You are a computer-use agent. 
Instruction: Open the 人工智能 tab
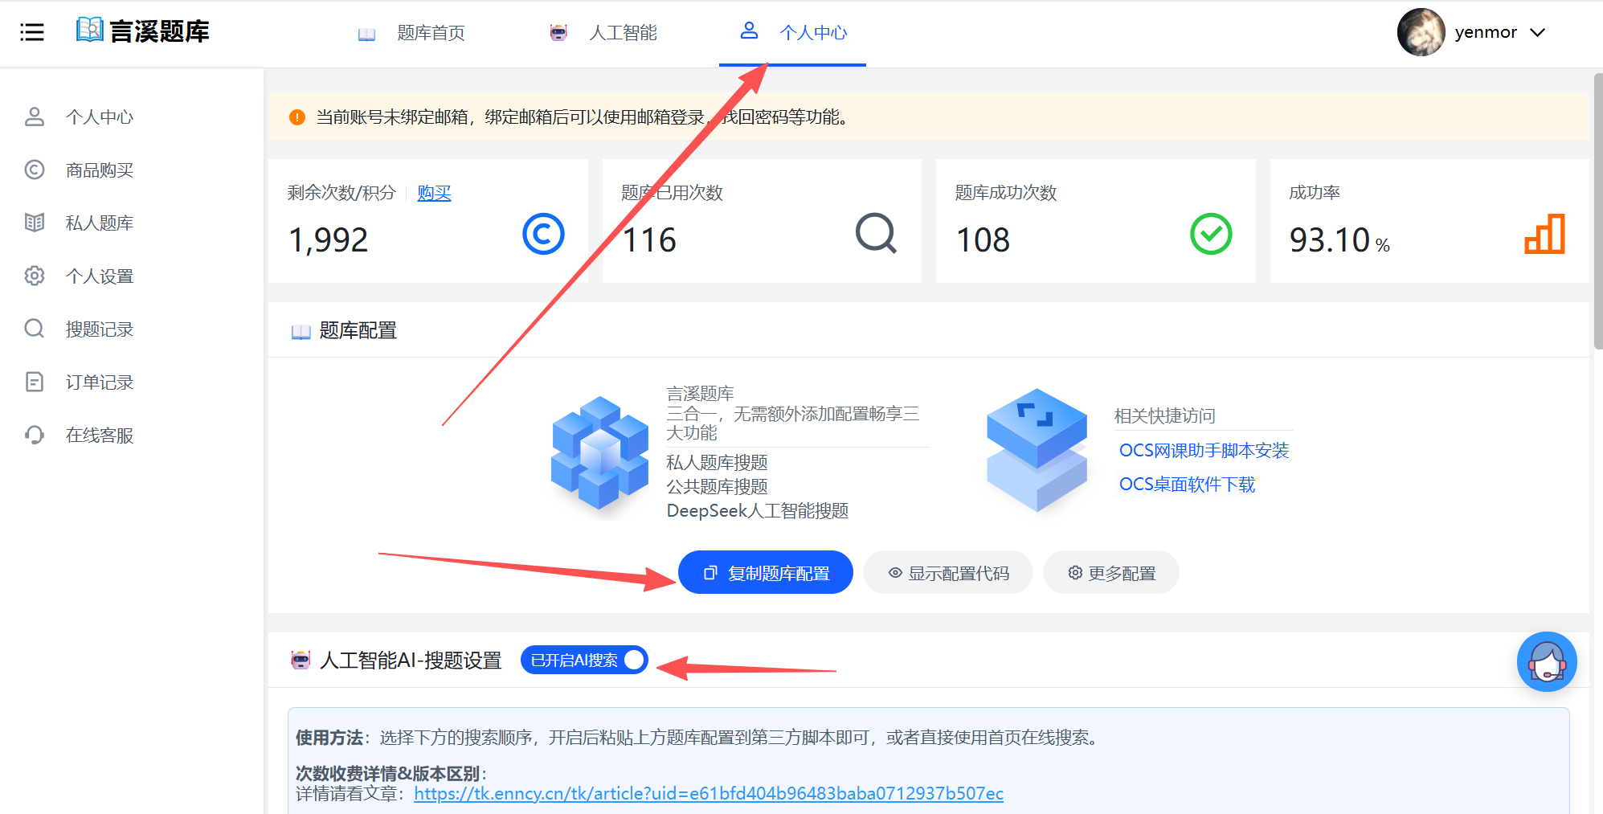pyautogui.click(x=622, y=33)
